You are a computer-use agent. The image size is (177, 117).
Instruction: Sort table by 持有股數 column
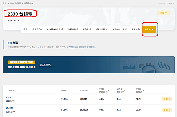tap(84, 91)
